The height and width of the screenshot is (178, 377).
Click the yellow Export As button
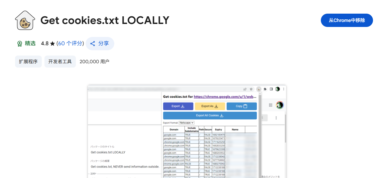(210, 106)
